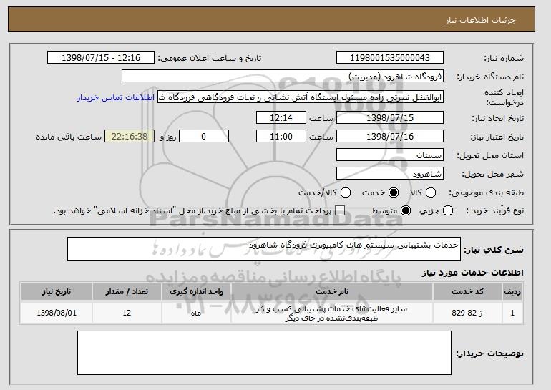The image size is (551, 390).
Task: Click label طبقه بندی موضوعی
Action: pos(486,192)
